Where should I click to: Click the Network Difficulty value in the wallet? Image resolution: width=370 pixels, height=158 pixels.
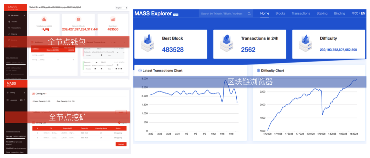click(x=80, y=29)
